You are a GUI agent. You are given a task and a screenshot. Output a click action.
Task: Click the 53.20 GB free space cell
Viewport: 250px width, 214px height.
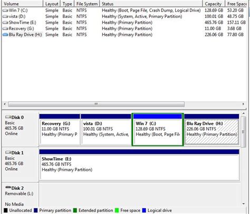(x=235, y=11)
